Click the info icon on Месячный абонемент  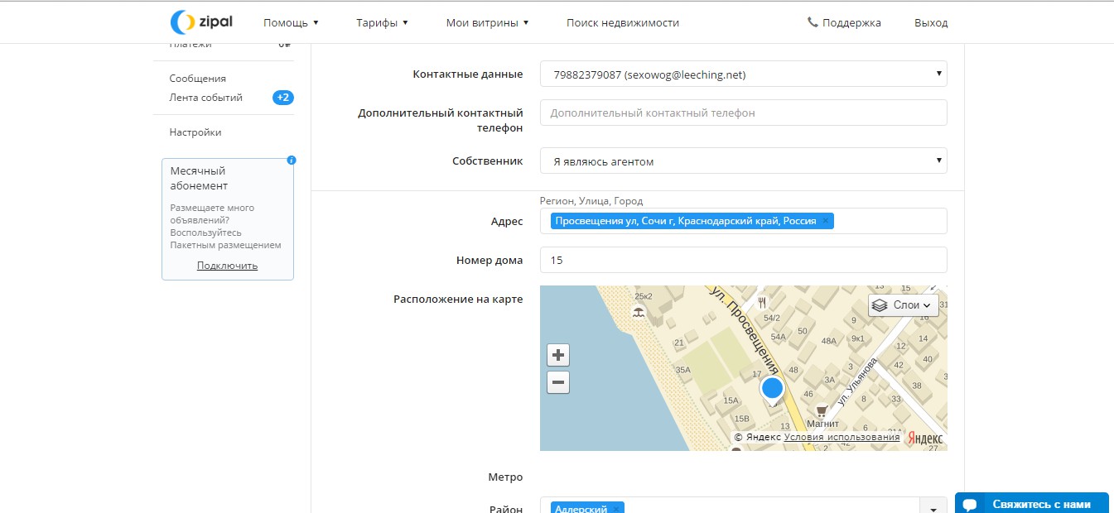(x=291, y=160)
